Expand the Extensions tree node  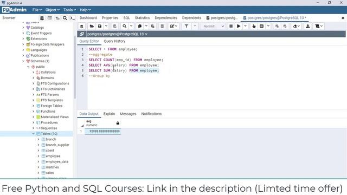point(23,38)
